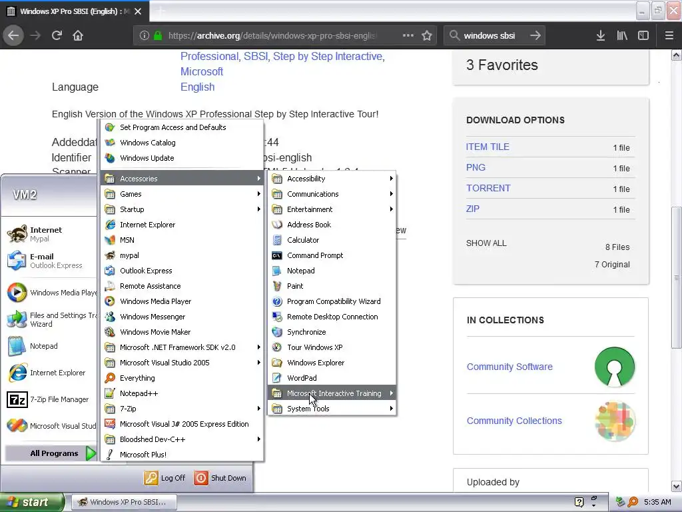Expand the Startup folder submenu
682x512 pixels.
coord(182,209)
